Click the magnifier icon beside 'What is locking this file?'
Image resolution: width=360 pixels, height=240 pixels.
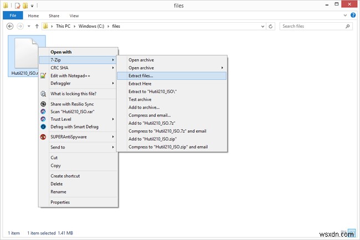coord(43,94)
